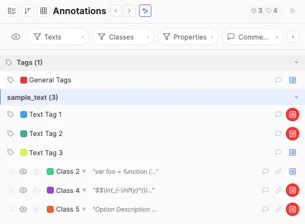Open properties of Class 2 annotation
This screenshot has width=305, height=224.
point(293,172)
